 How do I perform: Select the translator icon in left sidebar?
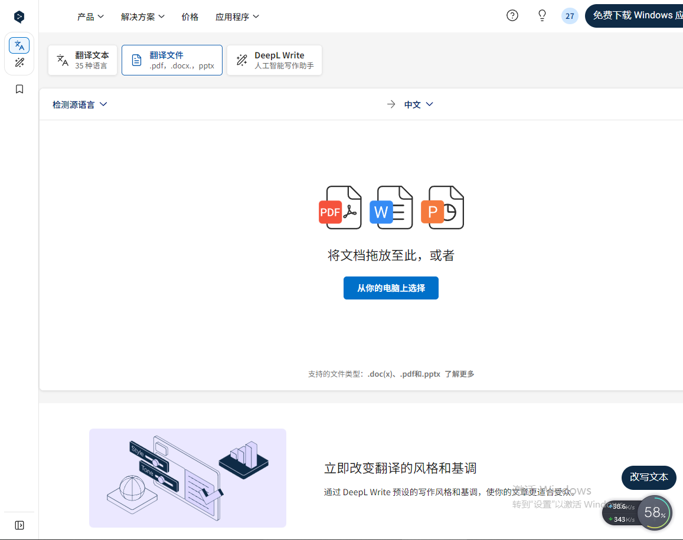point(19,45)
